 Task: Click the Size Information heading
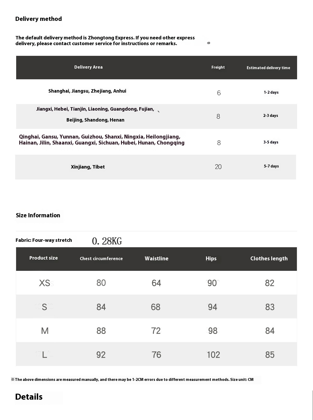click(38, 215)
